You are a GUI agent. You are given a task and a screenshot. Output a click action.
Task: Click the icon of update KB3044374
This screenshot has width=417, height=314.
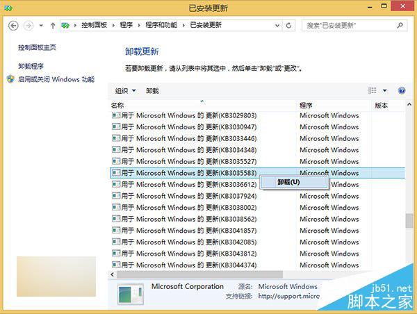click(116, 265)
